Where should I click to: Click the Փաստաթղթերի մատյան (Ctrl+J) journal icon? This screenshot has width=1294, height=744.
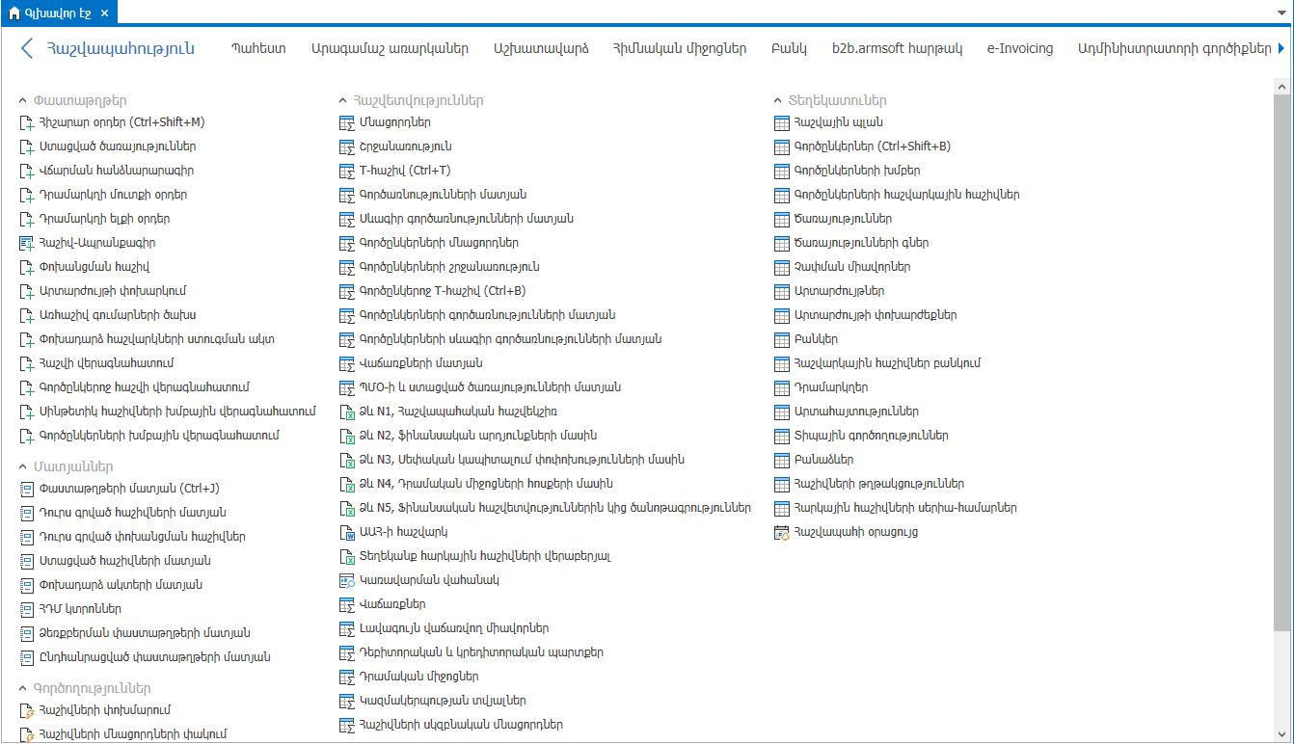click(x=26, y=490)
